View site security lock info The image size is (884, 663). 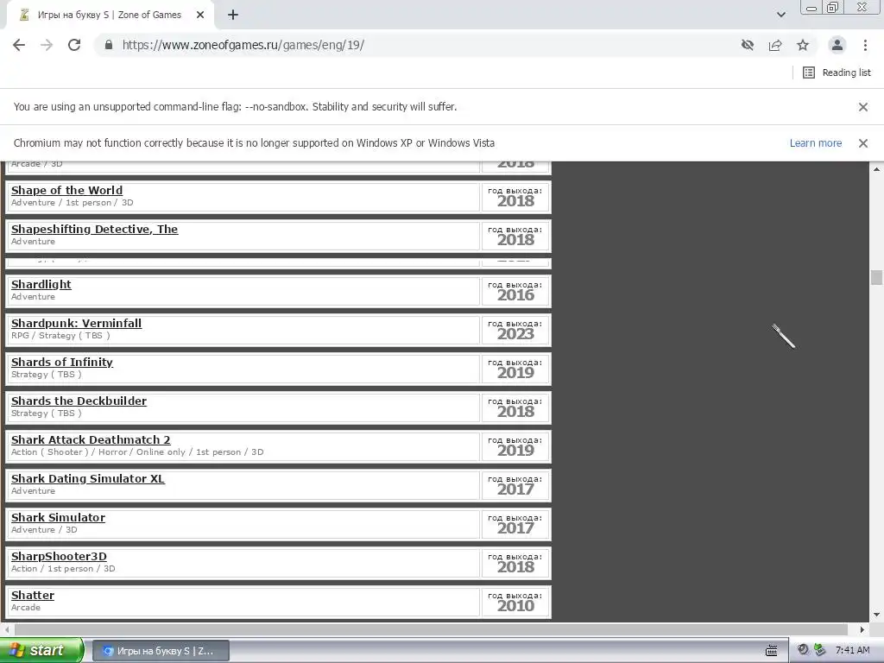(109, 45)
